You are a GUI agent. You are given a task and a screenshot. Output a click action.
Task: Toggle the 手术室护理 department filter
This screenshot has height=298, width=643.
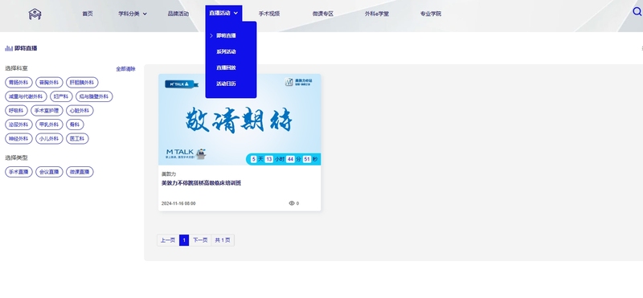click(47, 111)
